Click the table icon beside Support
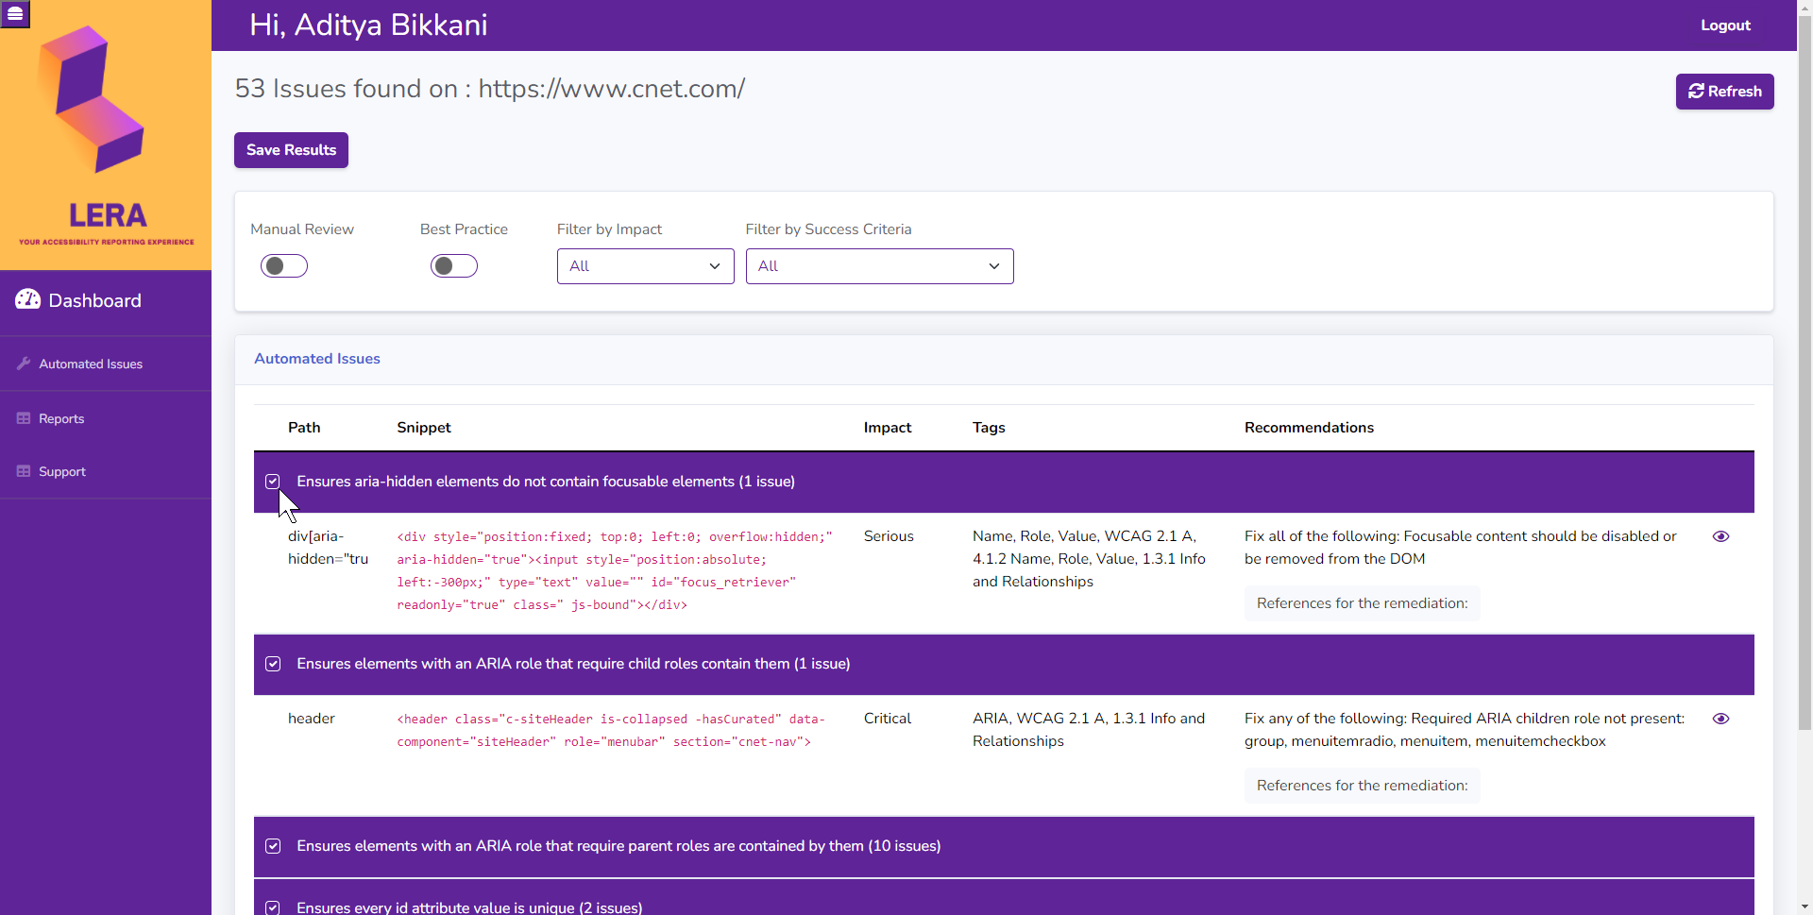 [x=24, y=471]
